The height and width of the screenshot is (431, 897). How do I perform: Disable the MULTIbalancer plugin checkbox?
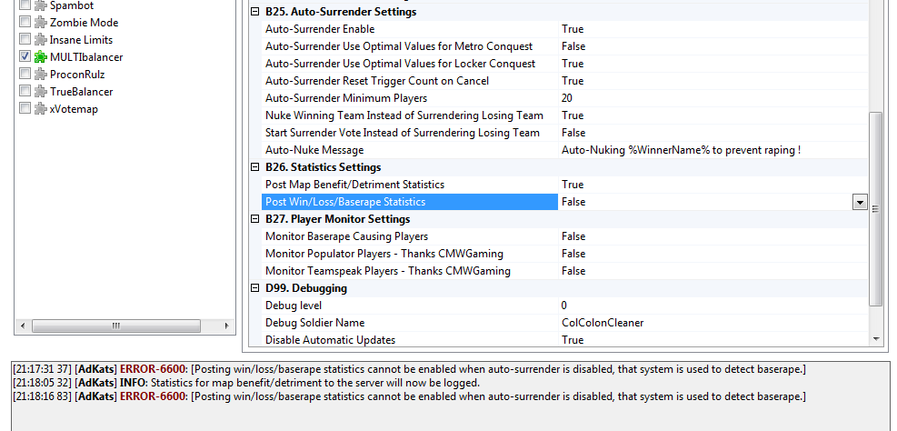[25, 57]
